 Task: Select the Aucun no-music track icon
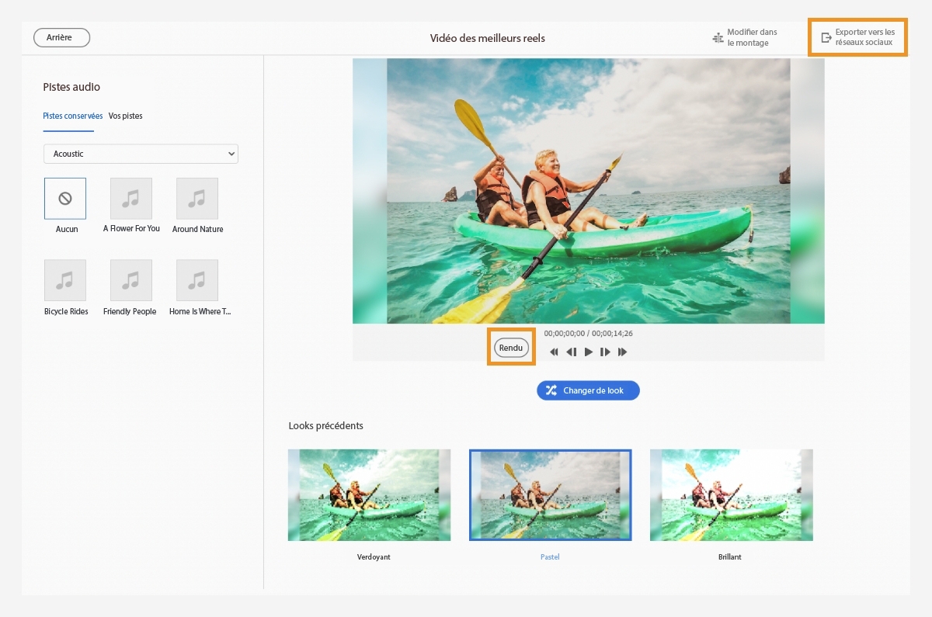pyautogui.click(x=65, y=199)
